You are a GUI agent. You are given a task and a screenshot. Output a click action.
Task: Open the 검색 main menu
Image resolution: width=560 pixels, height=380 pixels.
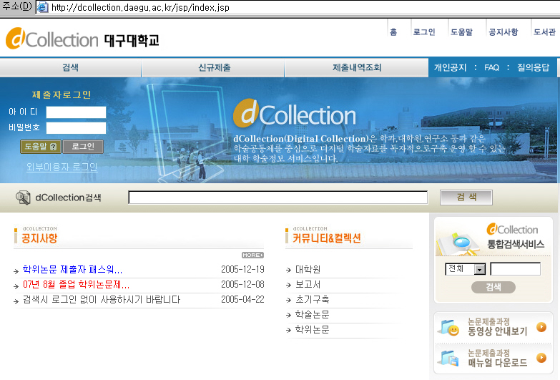point(70,67)
